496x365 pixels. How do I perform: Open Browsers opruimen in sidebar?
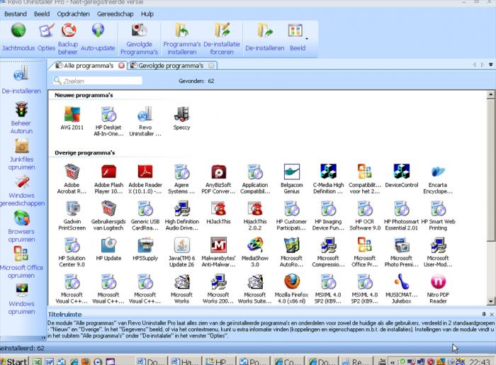click(21, 227)
